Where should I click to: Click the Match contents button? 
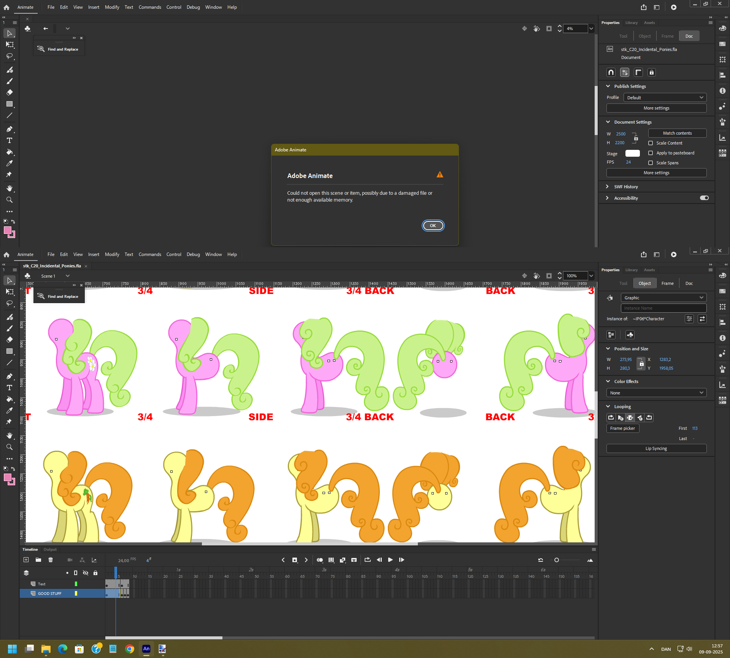tap(677, 133)
